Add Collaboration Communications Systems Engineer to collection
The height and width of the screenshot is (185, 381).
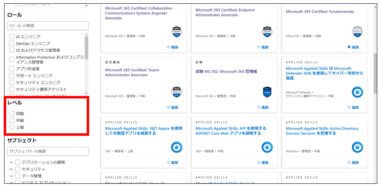pyautogui.click(x=172, y=47)
